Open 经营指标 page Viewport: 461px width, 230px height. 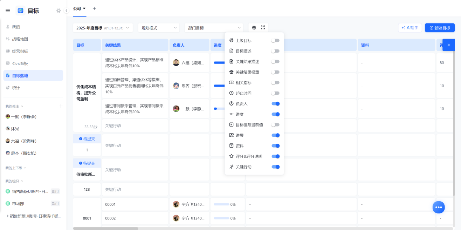click(x=33, y=51)
